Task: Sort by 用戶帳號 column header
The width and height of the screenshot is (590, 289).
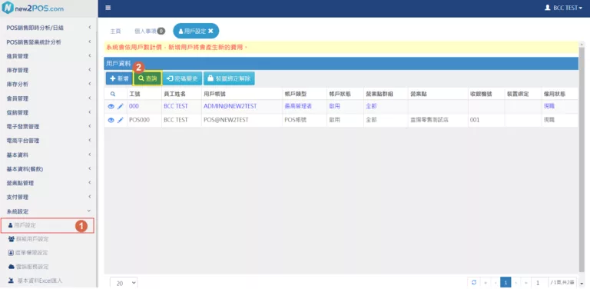Action: (x=214, y=94)
